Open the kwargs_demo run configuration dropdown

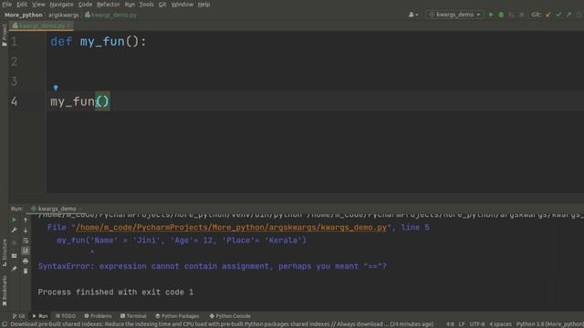pos(454,15)
